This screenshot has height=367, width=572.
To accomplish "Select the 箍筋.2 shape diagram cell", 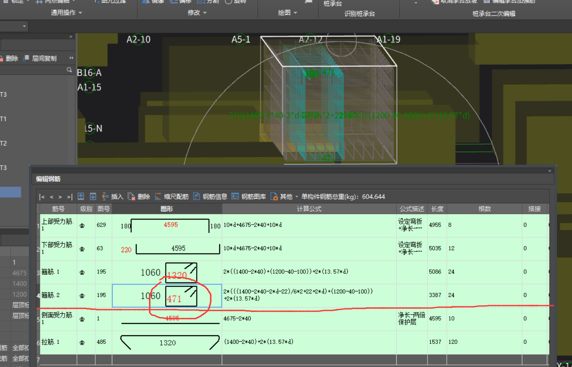I will point(167,296).
